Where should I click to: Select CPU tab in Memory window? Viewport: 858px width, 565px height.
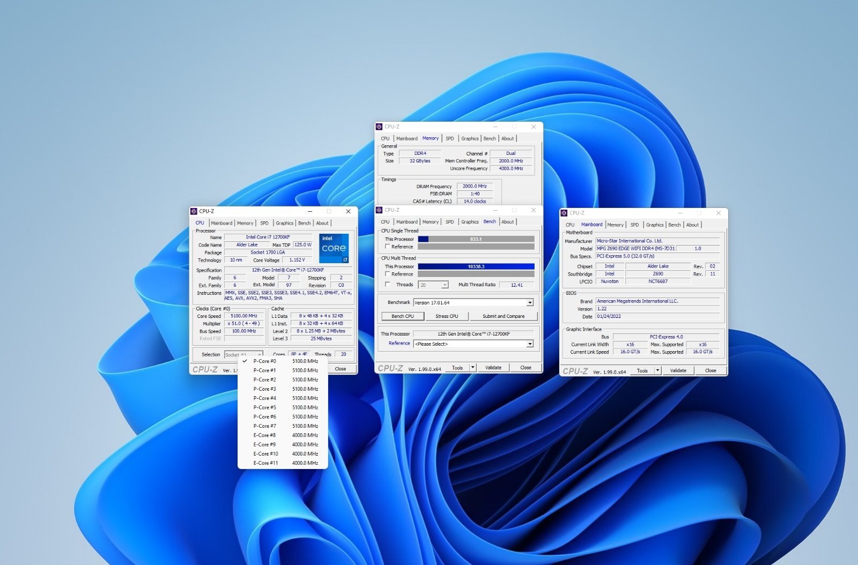(x=386, y=139)
